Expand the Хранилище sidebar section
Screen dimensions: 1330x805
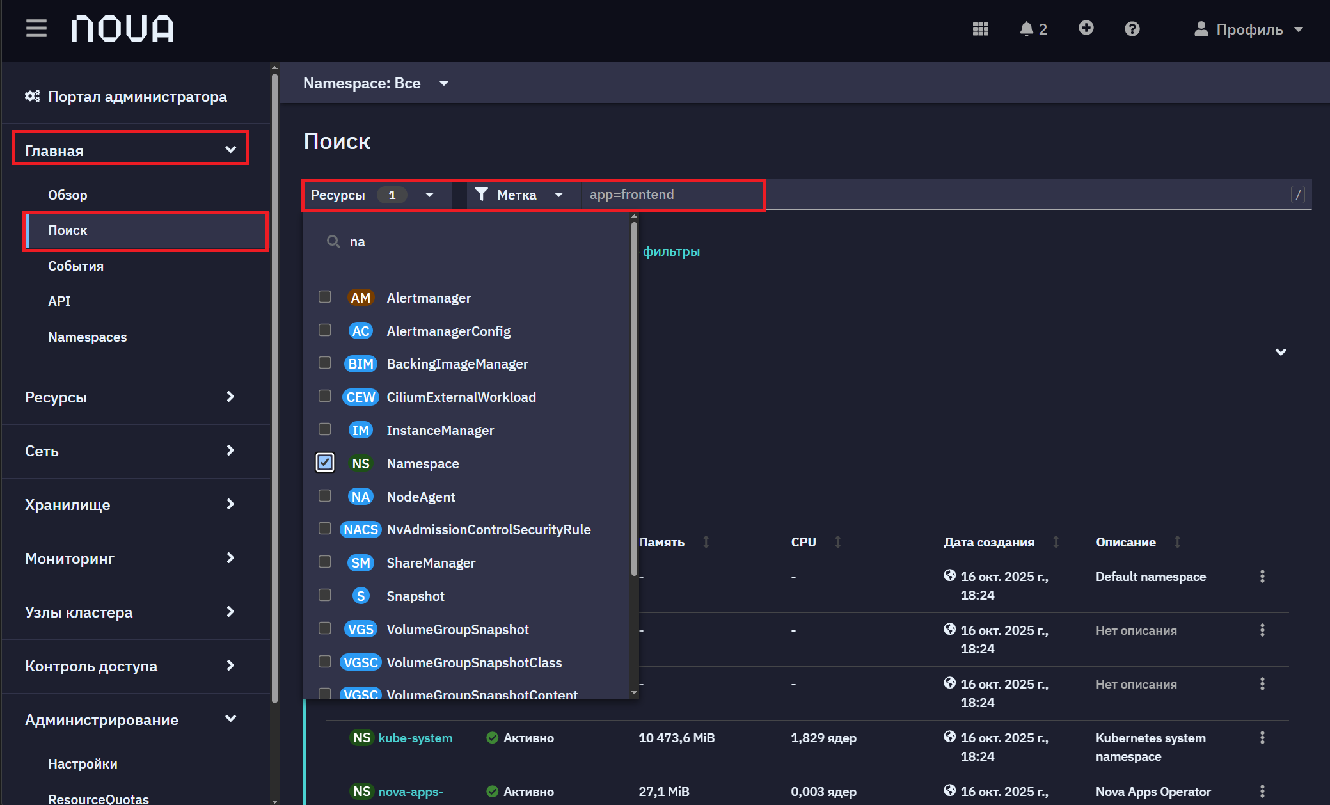[x=131, y=505]
